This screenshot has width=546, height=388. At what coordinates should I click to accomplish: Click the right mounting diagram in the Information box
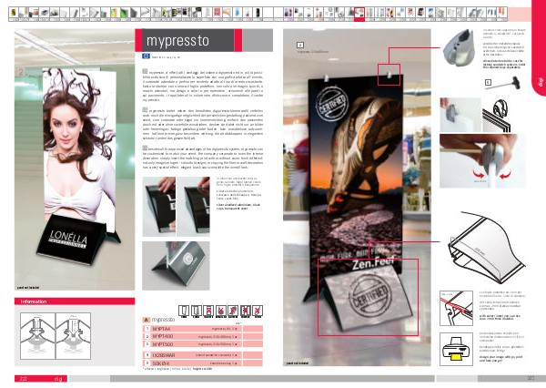[73, 336]
